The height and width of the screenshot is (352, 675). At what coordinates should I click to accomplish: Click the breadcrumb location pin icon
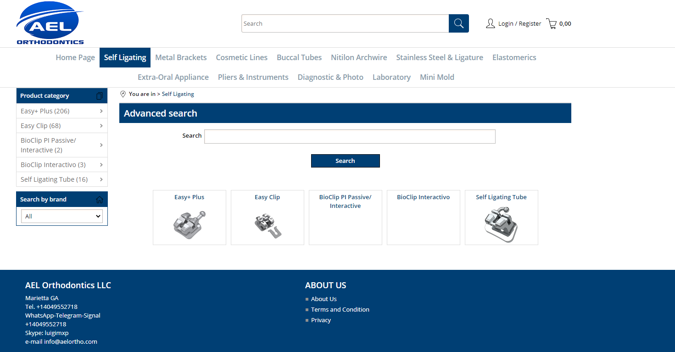point(123,94)
